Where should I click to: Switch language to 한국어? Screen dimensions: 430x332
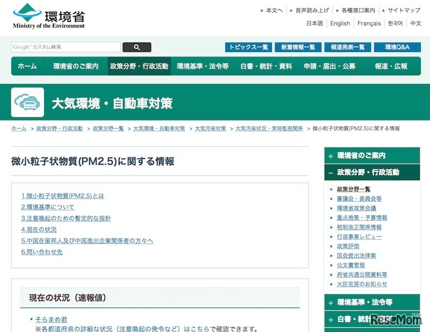tap(395, 23)
